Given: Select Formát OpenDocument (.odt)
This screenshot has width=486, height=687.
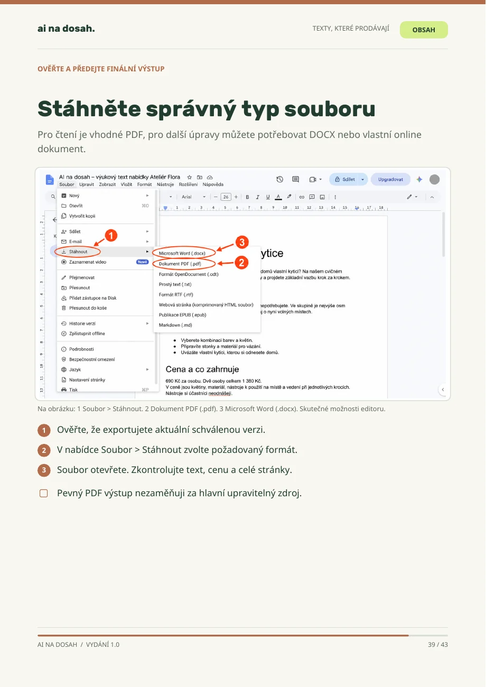Looking at the screenshot, I should pyautogui.click(x=189, y=274).
